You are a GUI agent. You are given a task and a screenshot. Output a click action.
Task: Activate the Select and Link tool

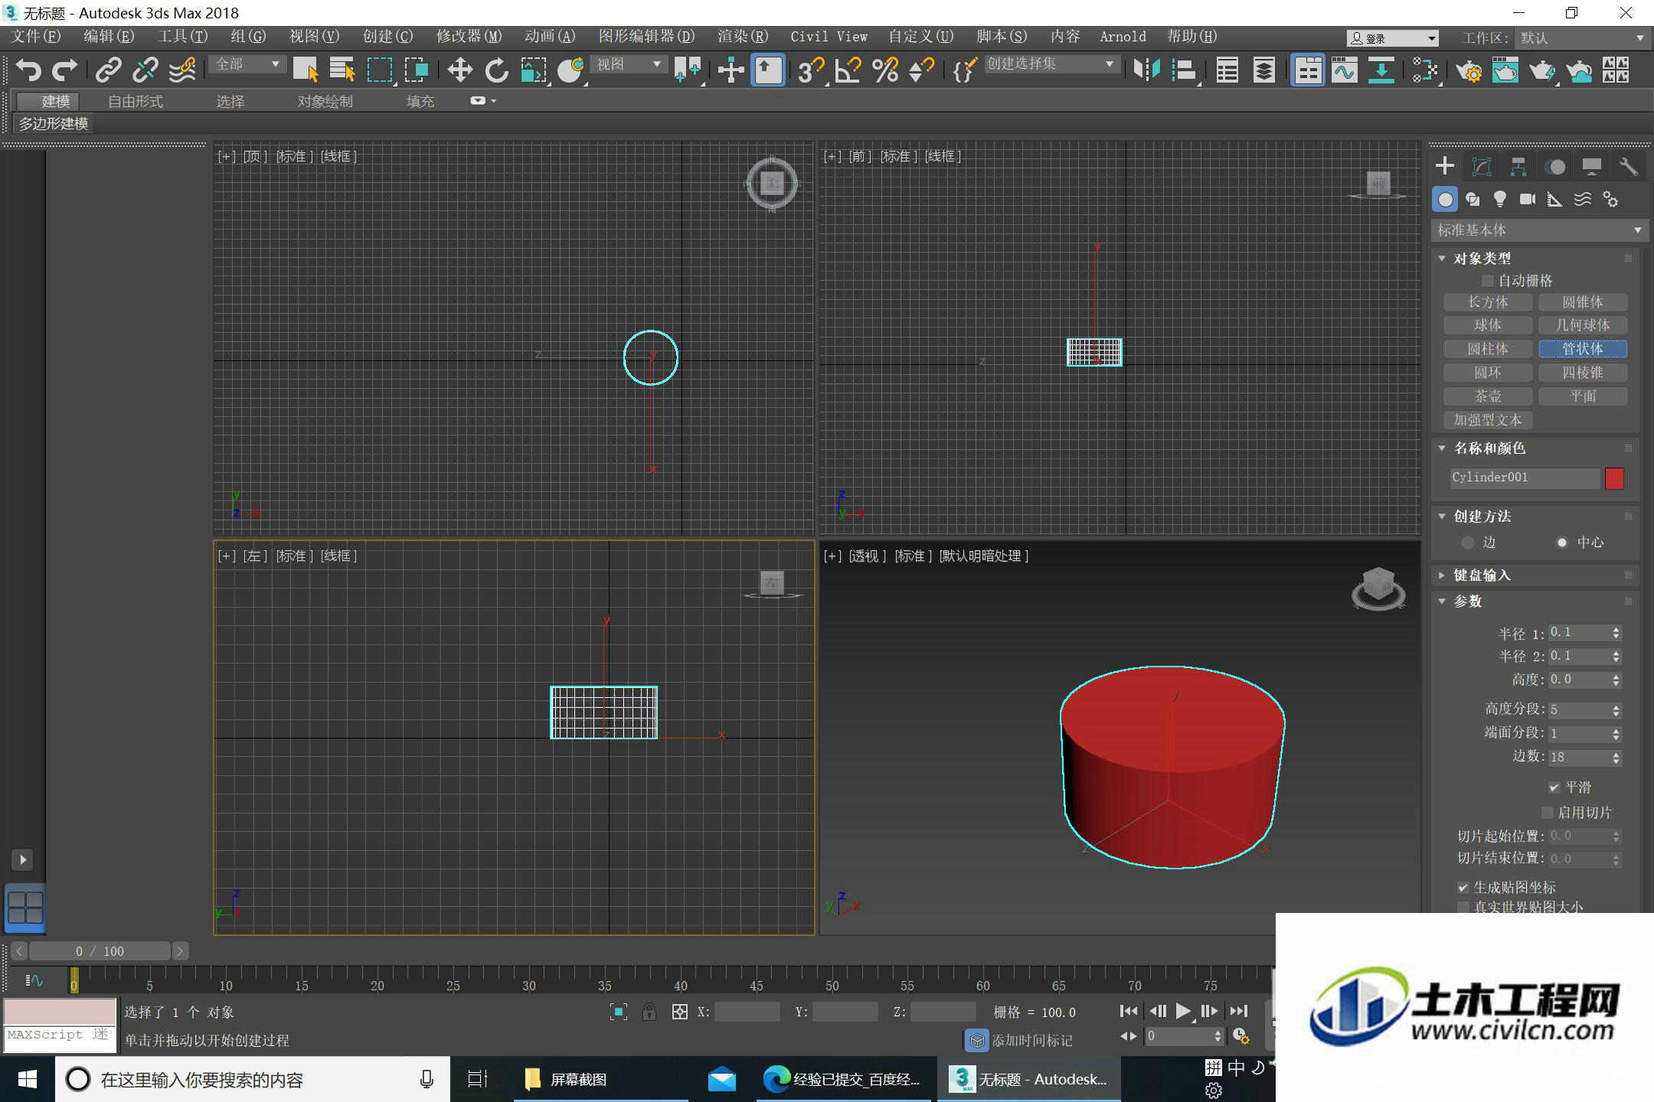(x=108, y=70)
